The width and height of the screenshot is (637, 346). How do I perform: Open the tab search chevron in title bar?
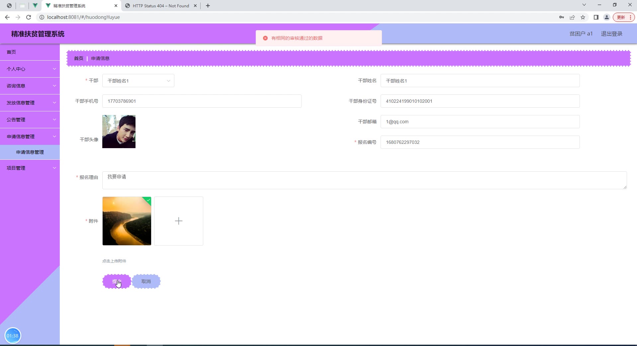click(x=584, y=5)
